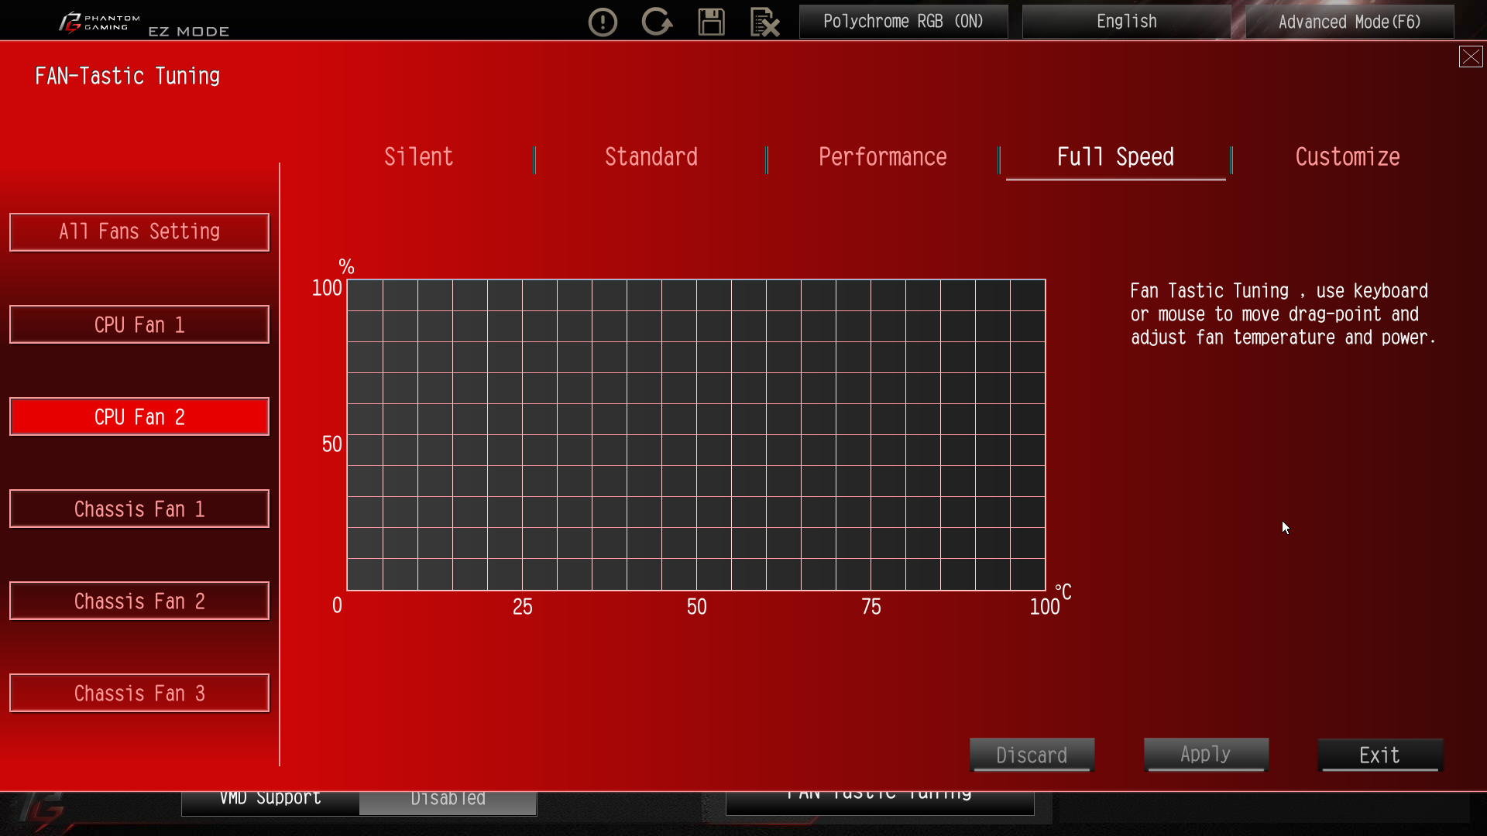Click the fan curve graph center
The width and height of the screenshot is (1487, 836).
click(x=696, y=435)
